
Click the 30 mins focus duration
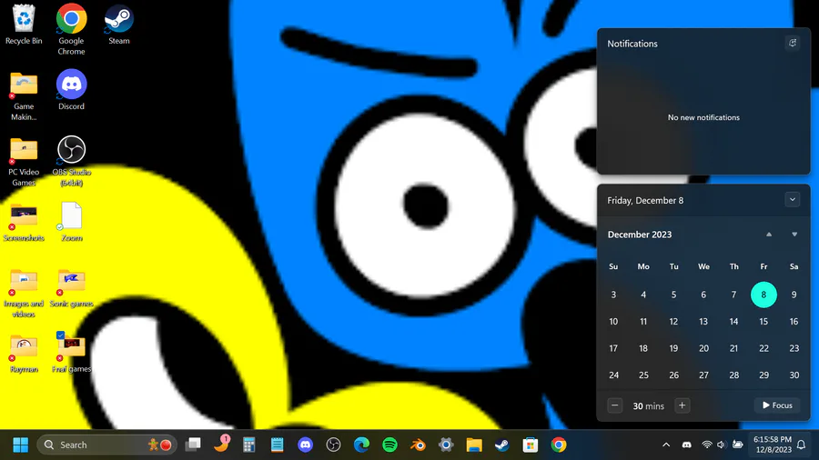click(648, 405)
